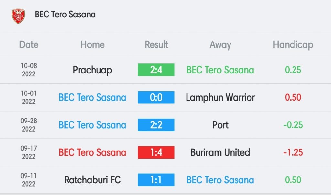Image resolution: width=331 pixels, height=195 pixels.
Task: Open the 0:0 result against Lamphun Warrior
Action: coord(156,97)
